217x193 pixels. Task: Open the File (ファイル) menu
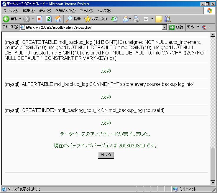[x=11, y=11]
